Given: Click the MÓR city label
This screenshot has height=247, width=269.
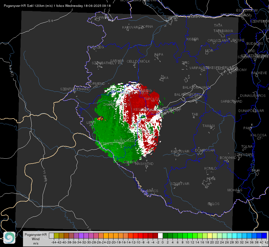Looking at the screenshot, I should 209,51.
